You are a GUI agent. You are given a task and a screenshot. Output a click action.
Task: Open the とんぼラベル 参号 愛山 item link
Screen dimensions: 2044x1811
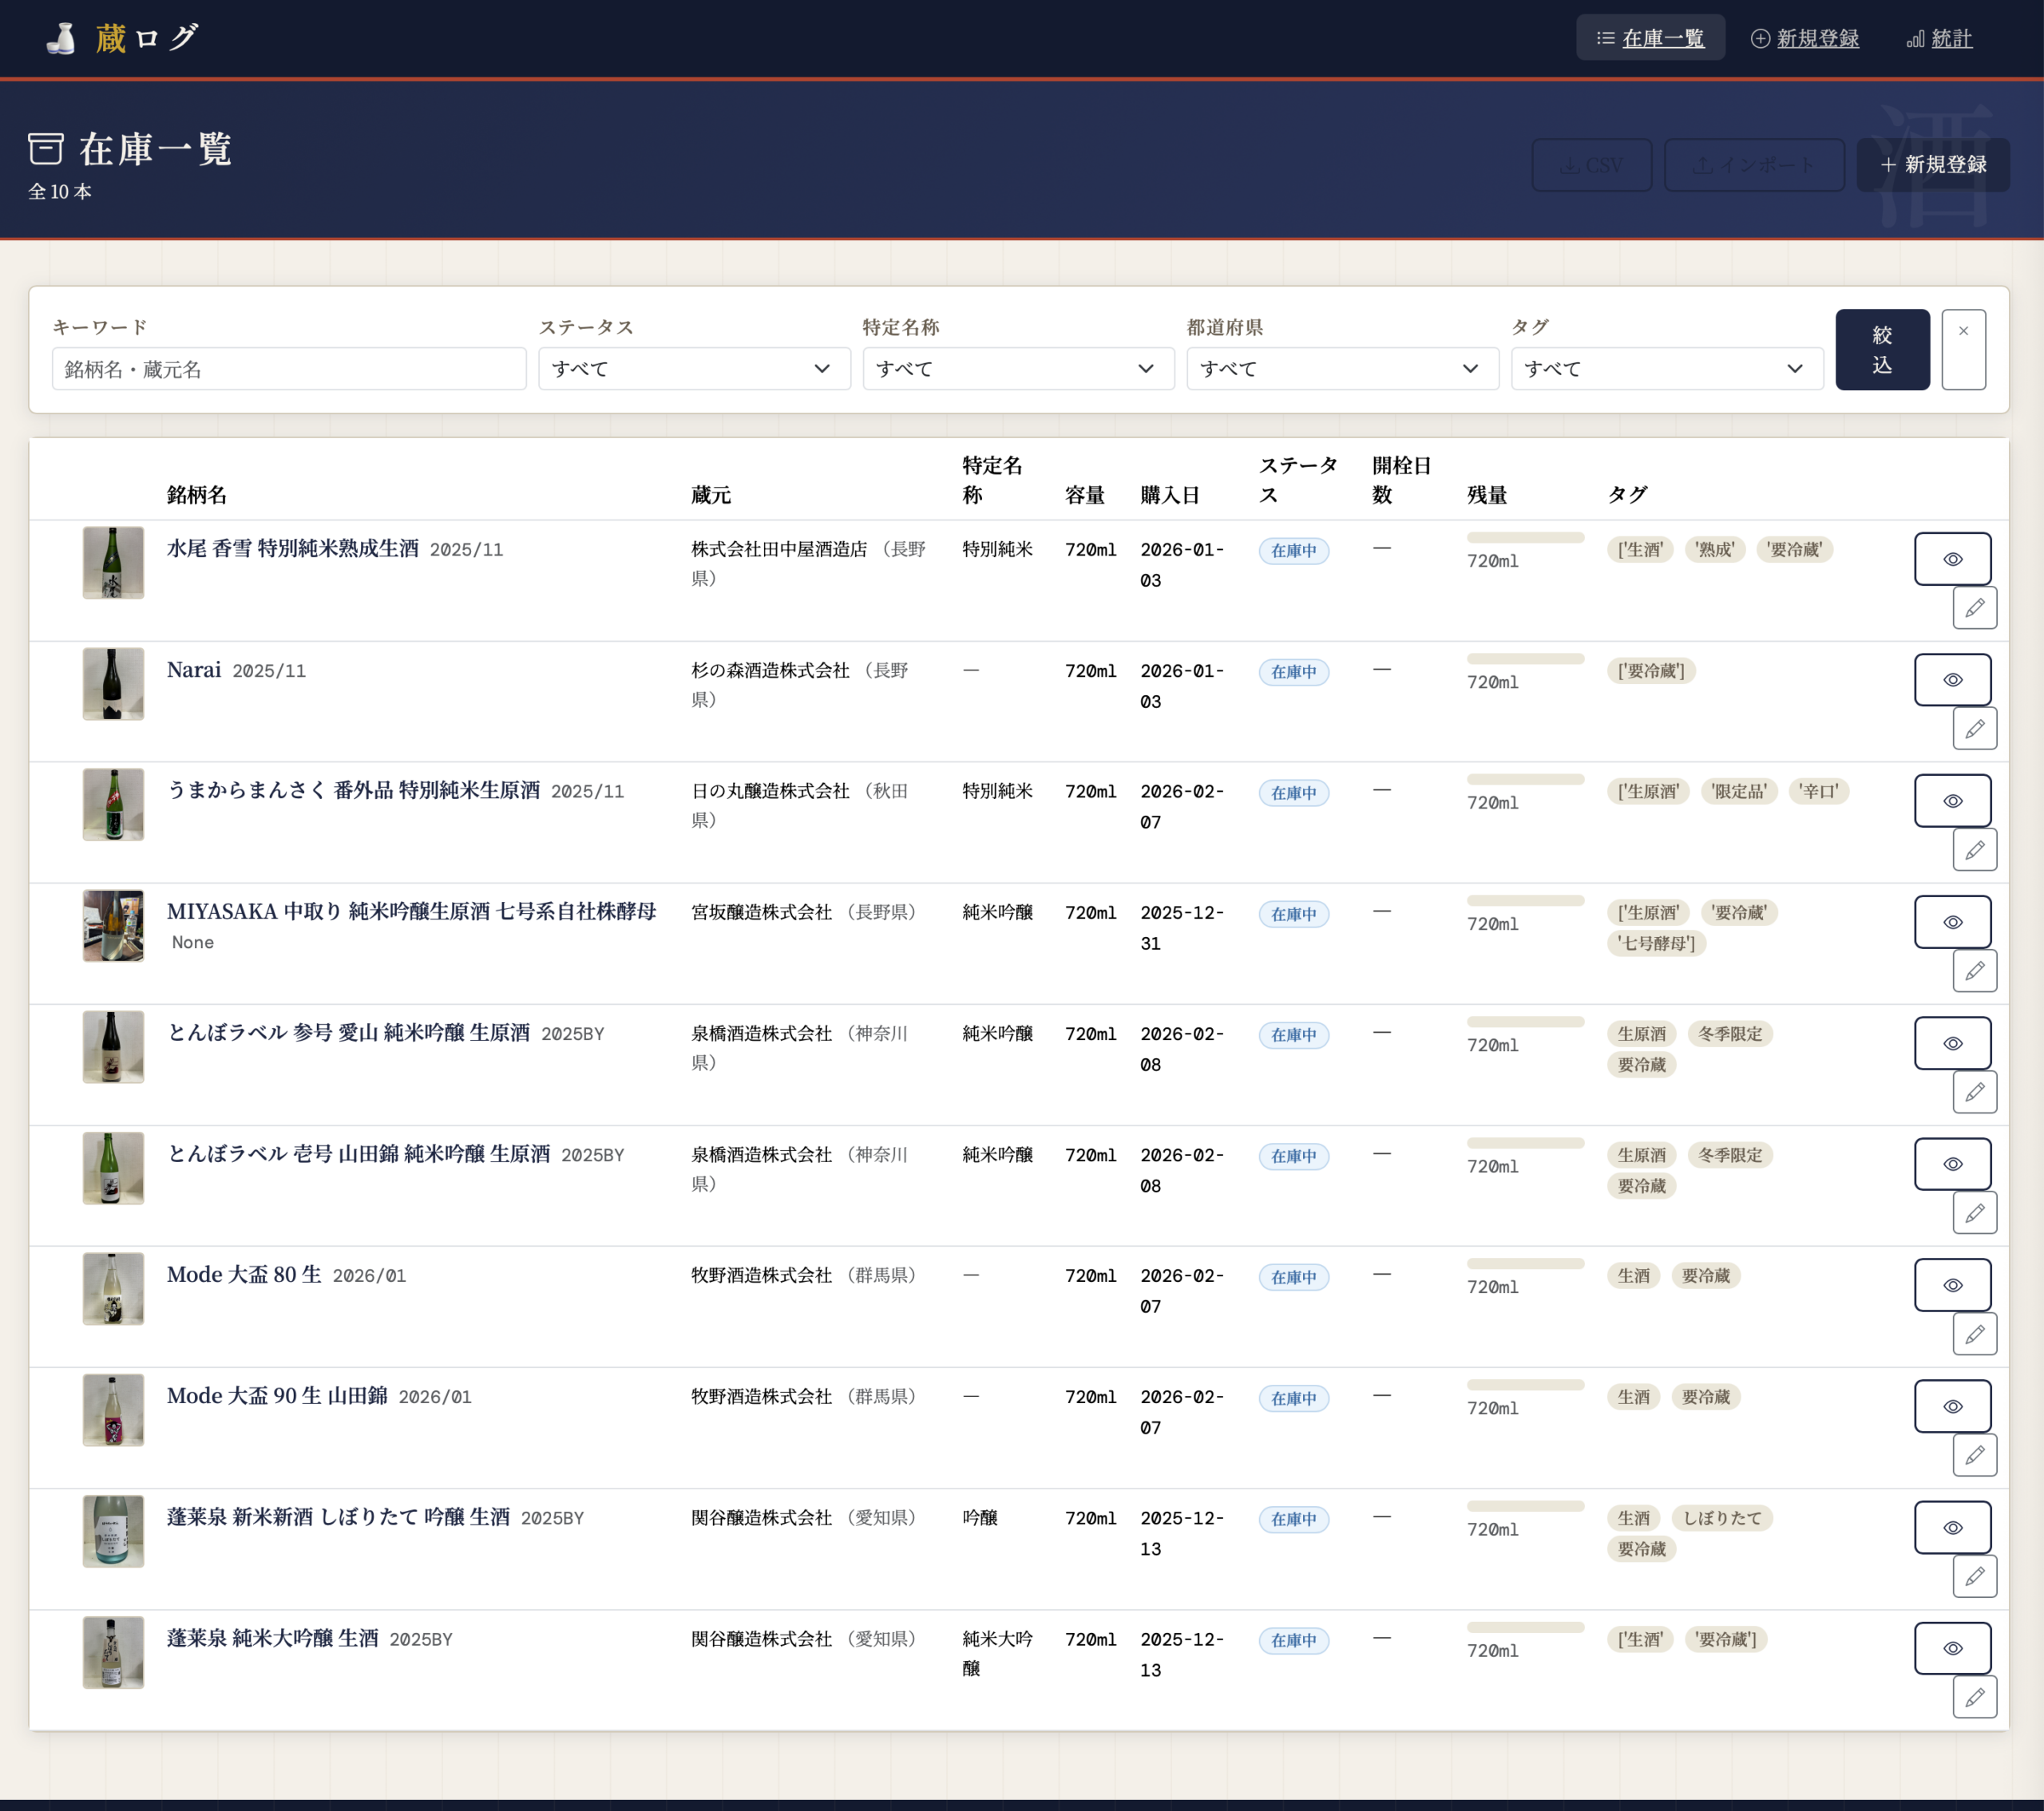coord(348,1033)
